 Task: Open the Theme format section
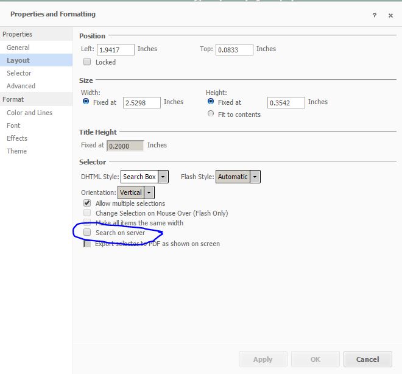[16, 151]
